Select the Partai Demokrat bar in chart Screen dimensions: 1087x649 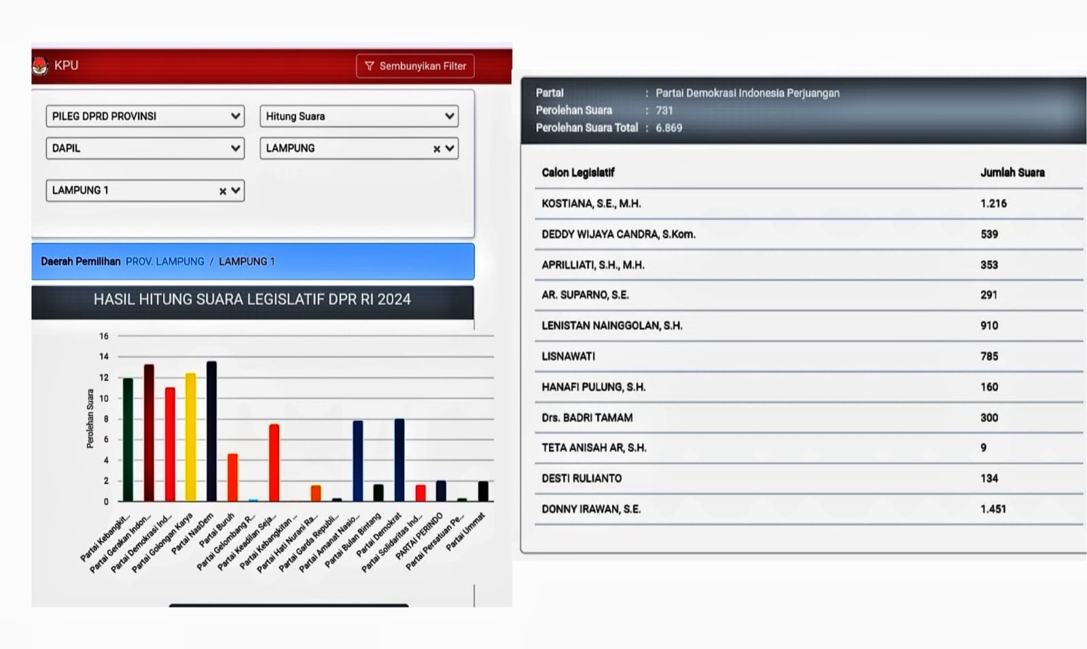[x=399, y=460]
